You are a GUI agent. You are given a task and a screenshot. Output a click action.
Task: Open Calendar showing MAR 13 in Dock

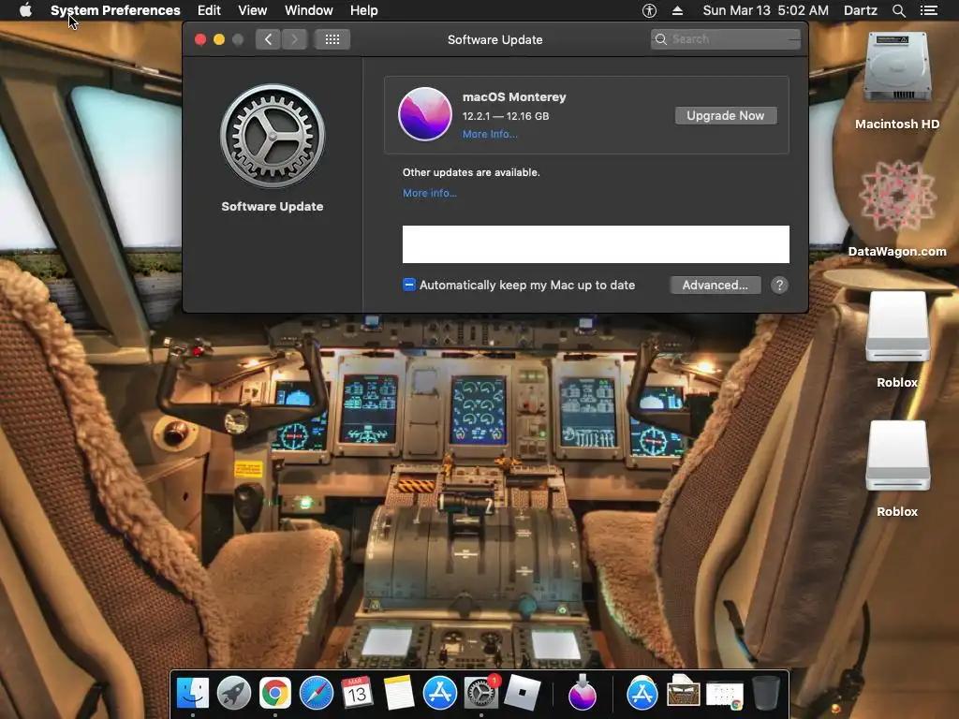(x=357, y=694)
